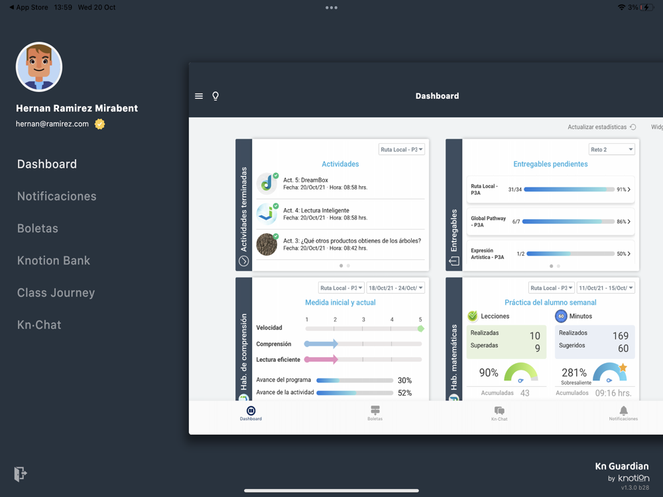This screenshot has height=497, width=663.
Task: Open Act. 5: DreamBox entry
Action: tap(340, 184)
